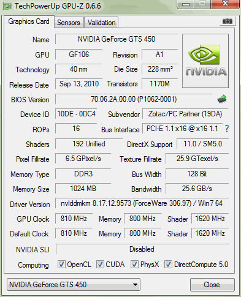
Task: Click the GPU-Z title bar app icon
Action: tap(7, 6)
